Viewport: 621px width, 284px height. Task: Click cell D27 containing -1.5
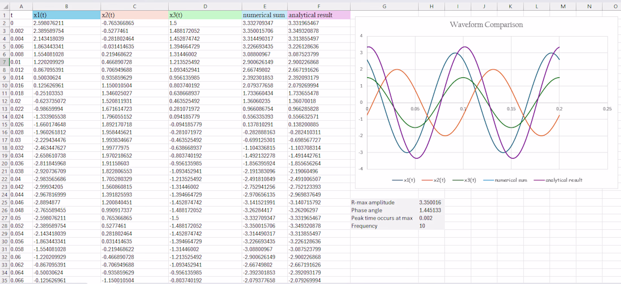pyautogui.click(x=205, y=219)
